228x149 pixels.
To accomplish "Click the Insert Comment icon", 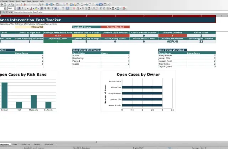I will pyautogui.click(x=90, y=5).
